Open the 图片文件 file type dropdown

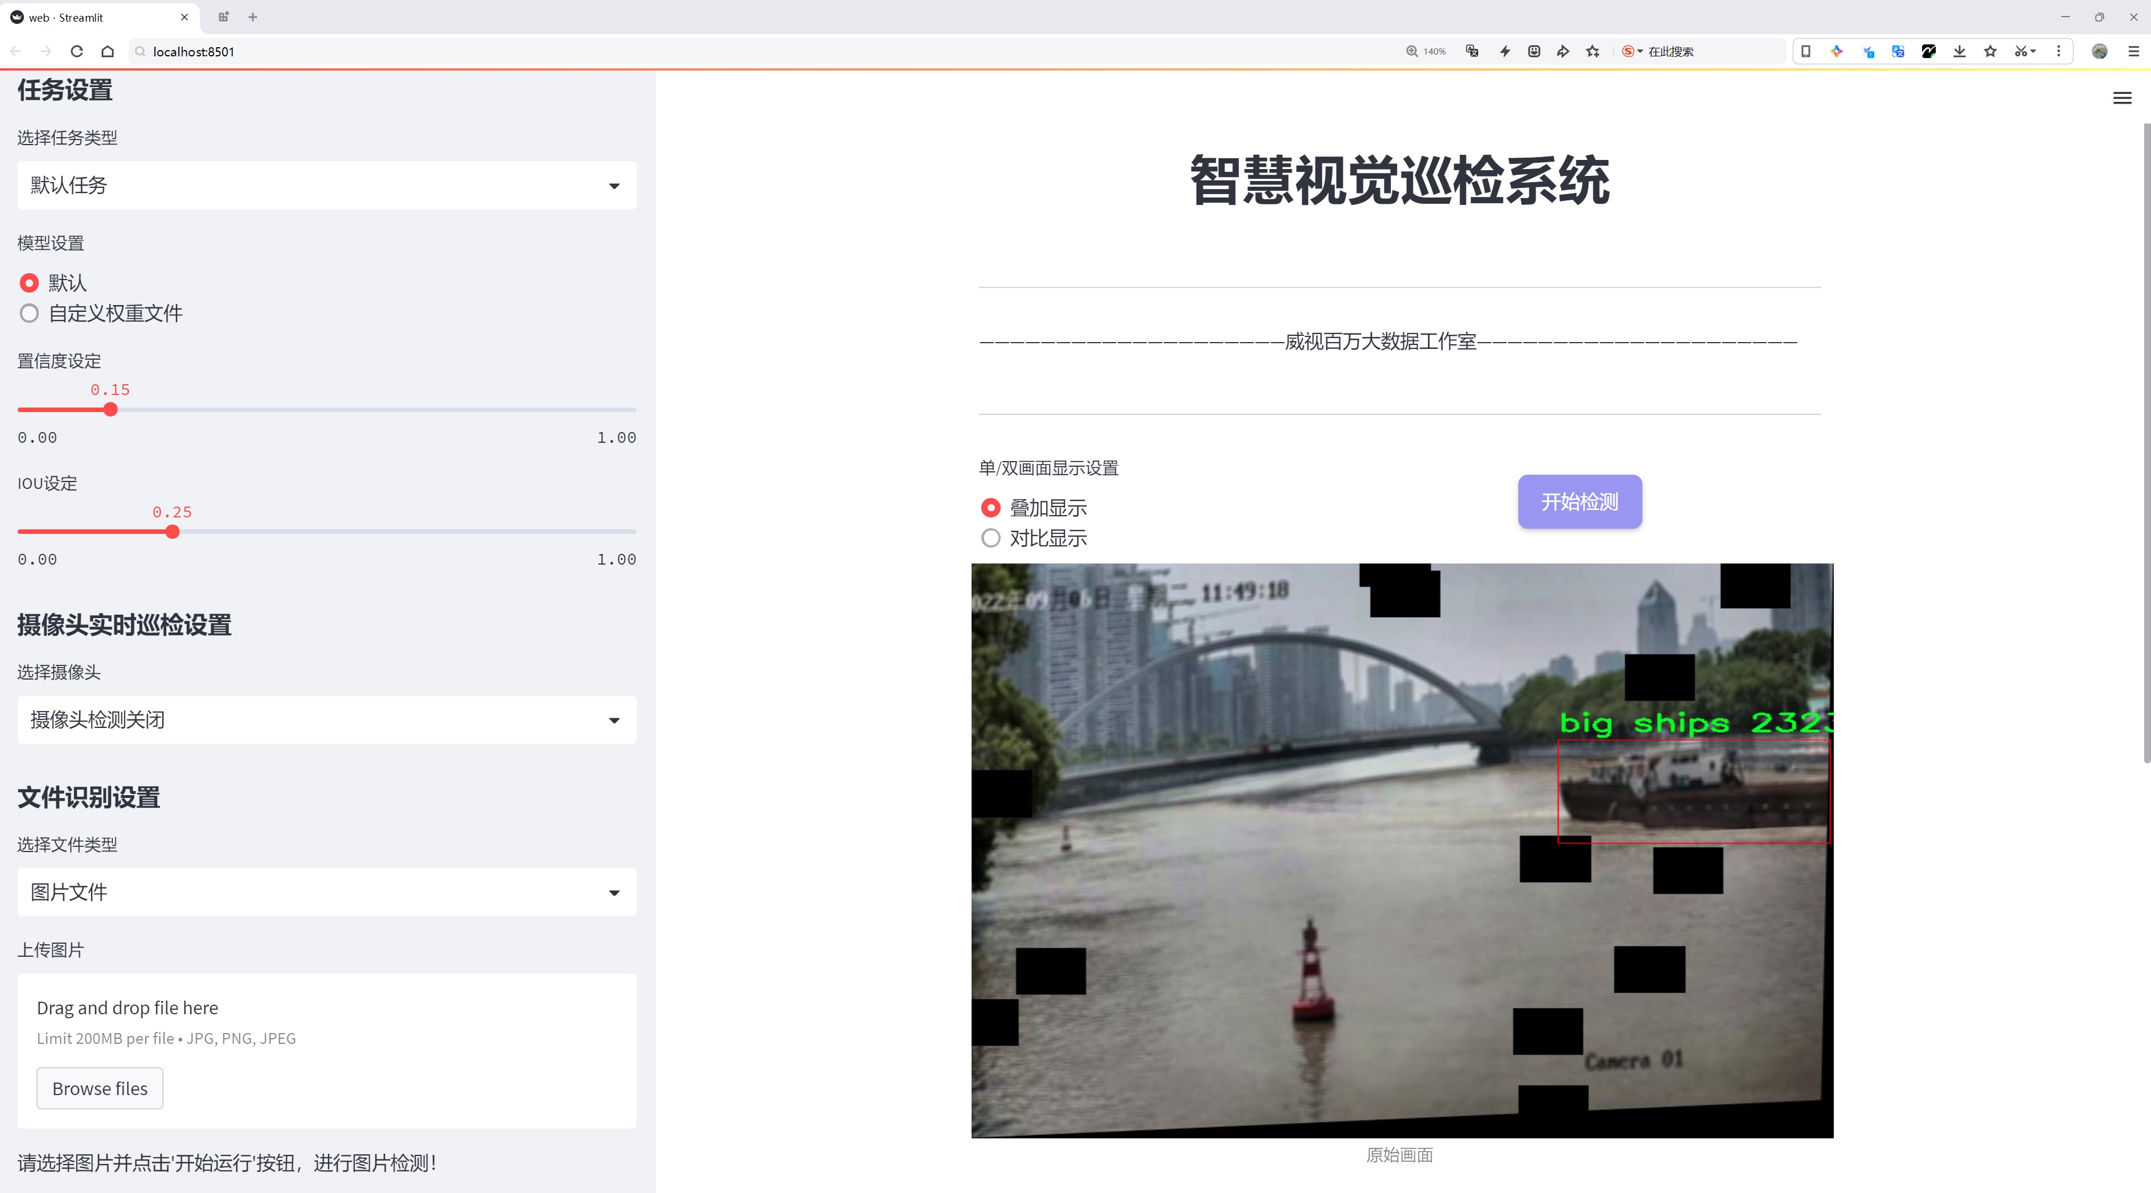coord(326,892)
